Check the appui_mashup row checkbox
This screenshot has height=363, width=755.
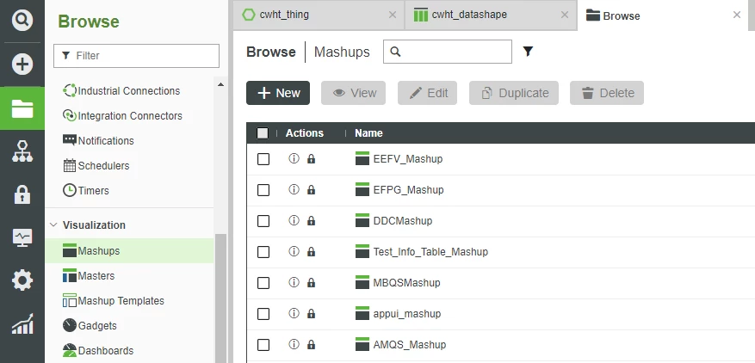click(x=263, y=314)
